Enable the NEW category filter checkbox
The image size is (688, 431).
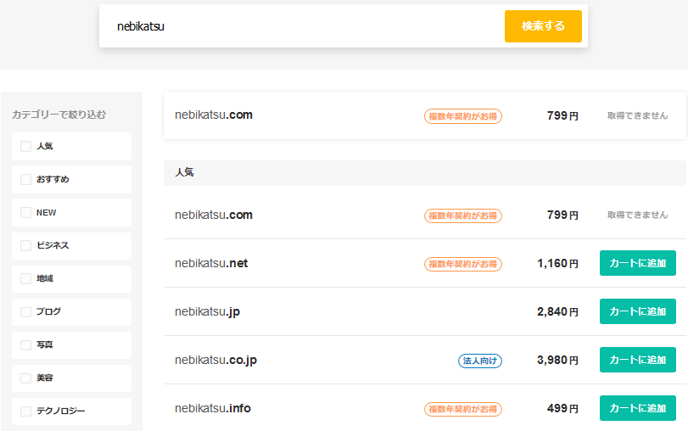(25, 212)
